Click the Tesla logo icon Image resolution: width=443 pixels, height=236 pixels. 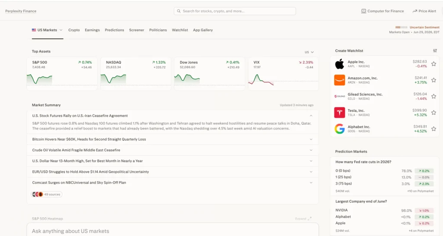(x=339, y=112)
